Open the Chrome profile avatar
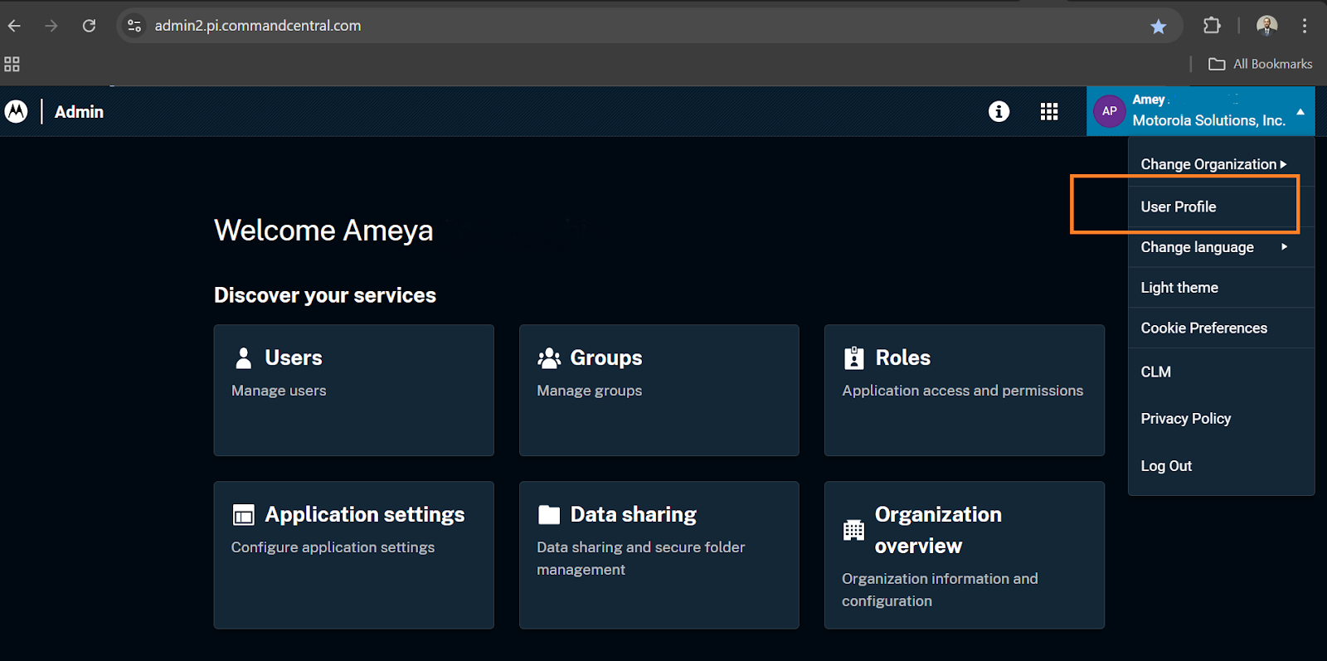This screenshot has height=661, width=1327. [1266, 26]
